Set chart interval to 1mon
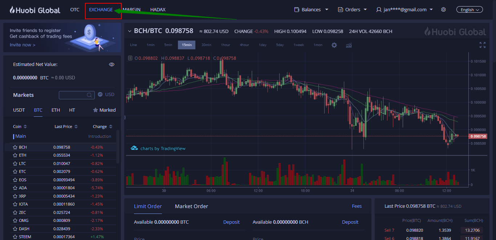This screenshot has height=240, width=496. tap(318, 45)
